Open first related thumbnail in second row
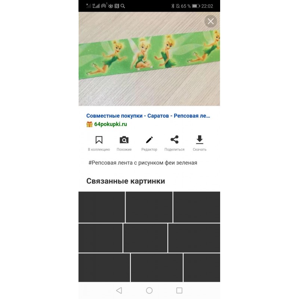This screenshot has width=299, height=299. click(x=101, y=238)
